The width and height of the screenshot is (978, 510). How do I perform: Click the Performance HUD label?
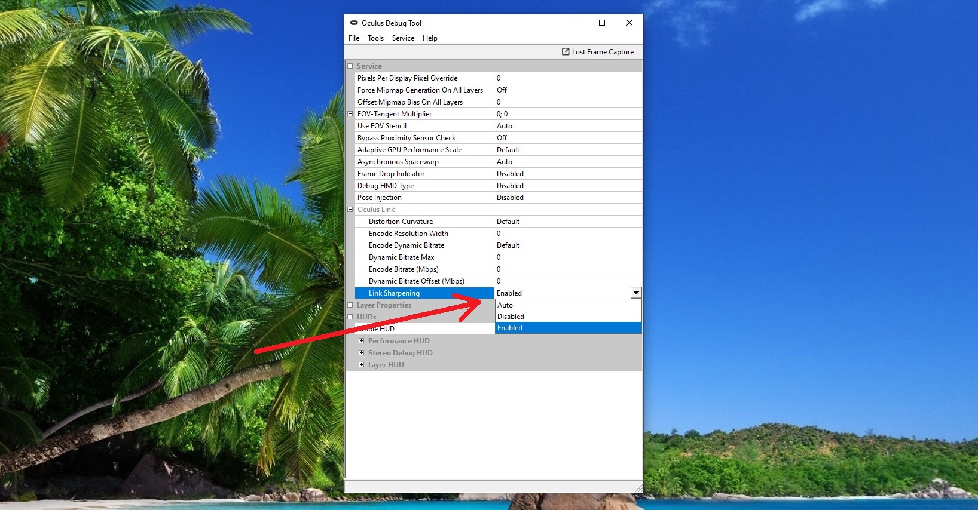pos(399,341)
